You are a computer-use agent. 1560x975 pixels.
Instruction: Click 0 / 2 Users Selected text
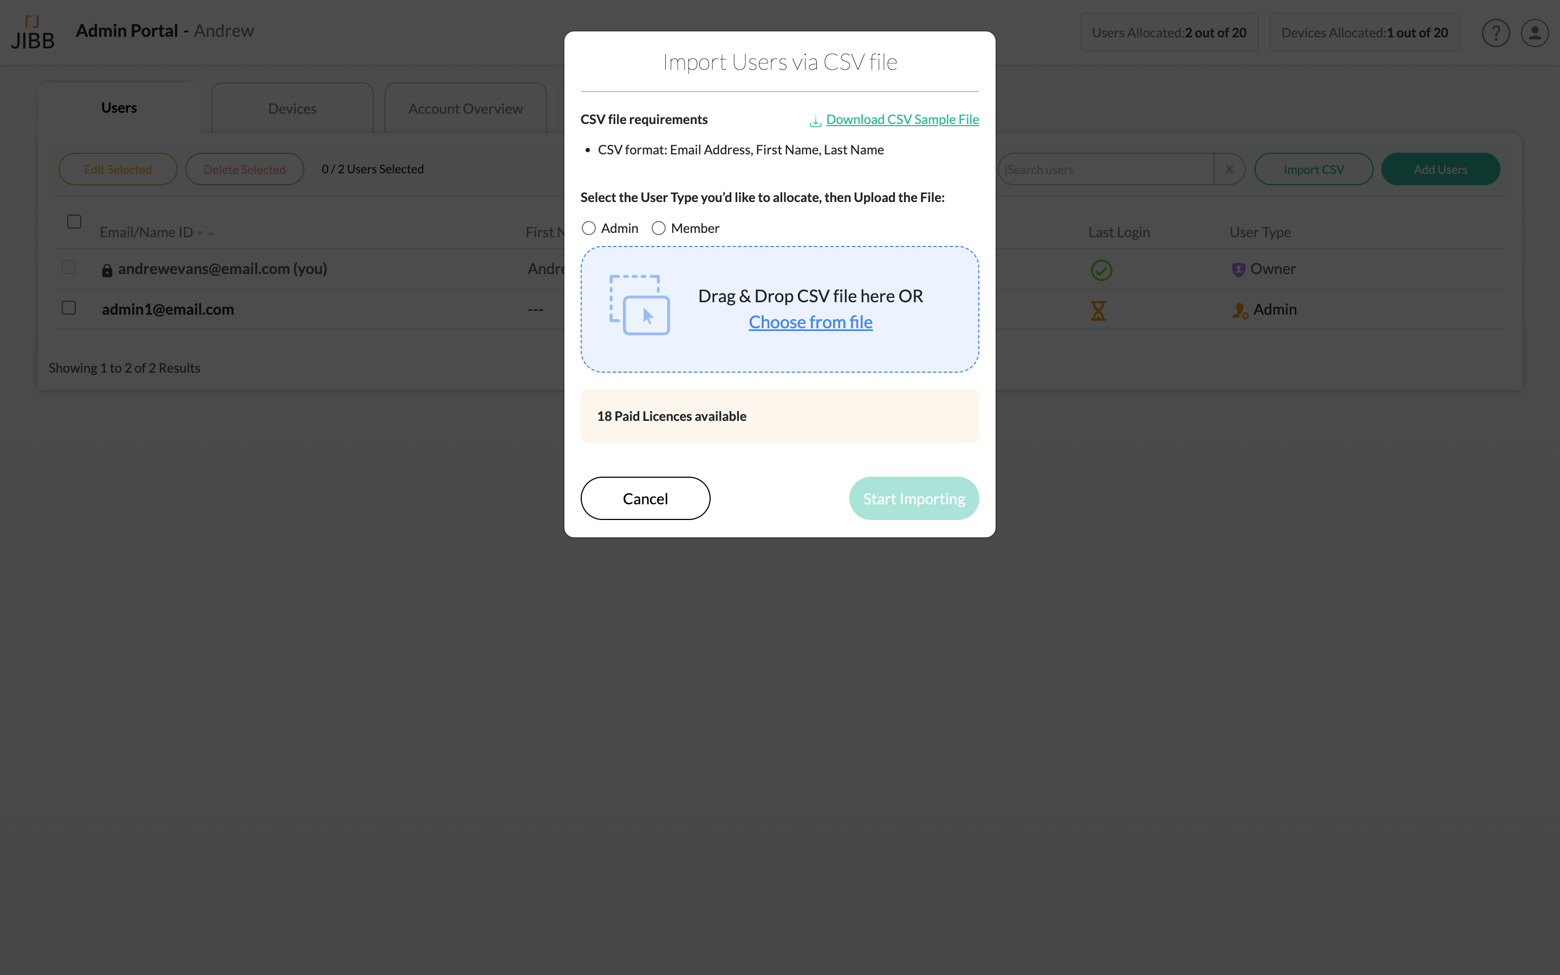[x=373, y=169]
